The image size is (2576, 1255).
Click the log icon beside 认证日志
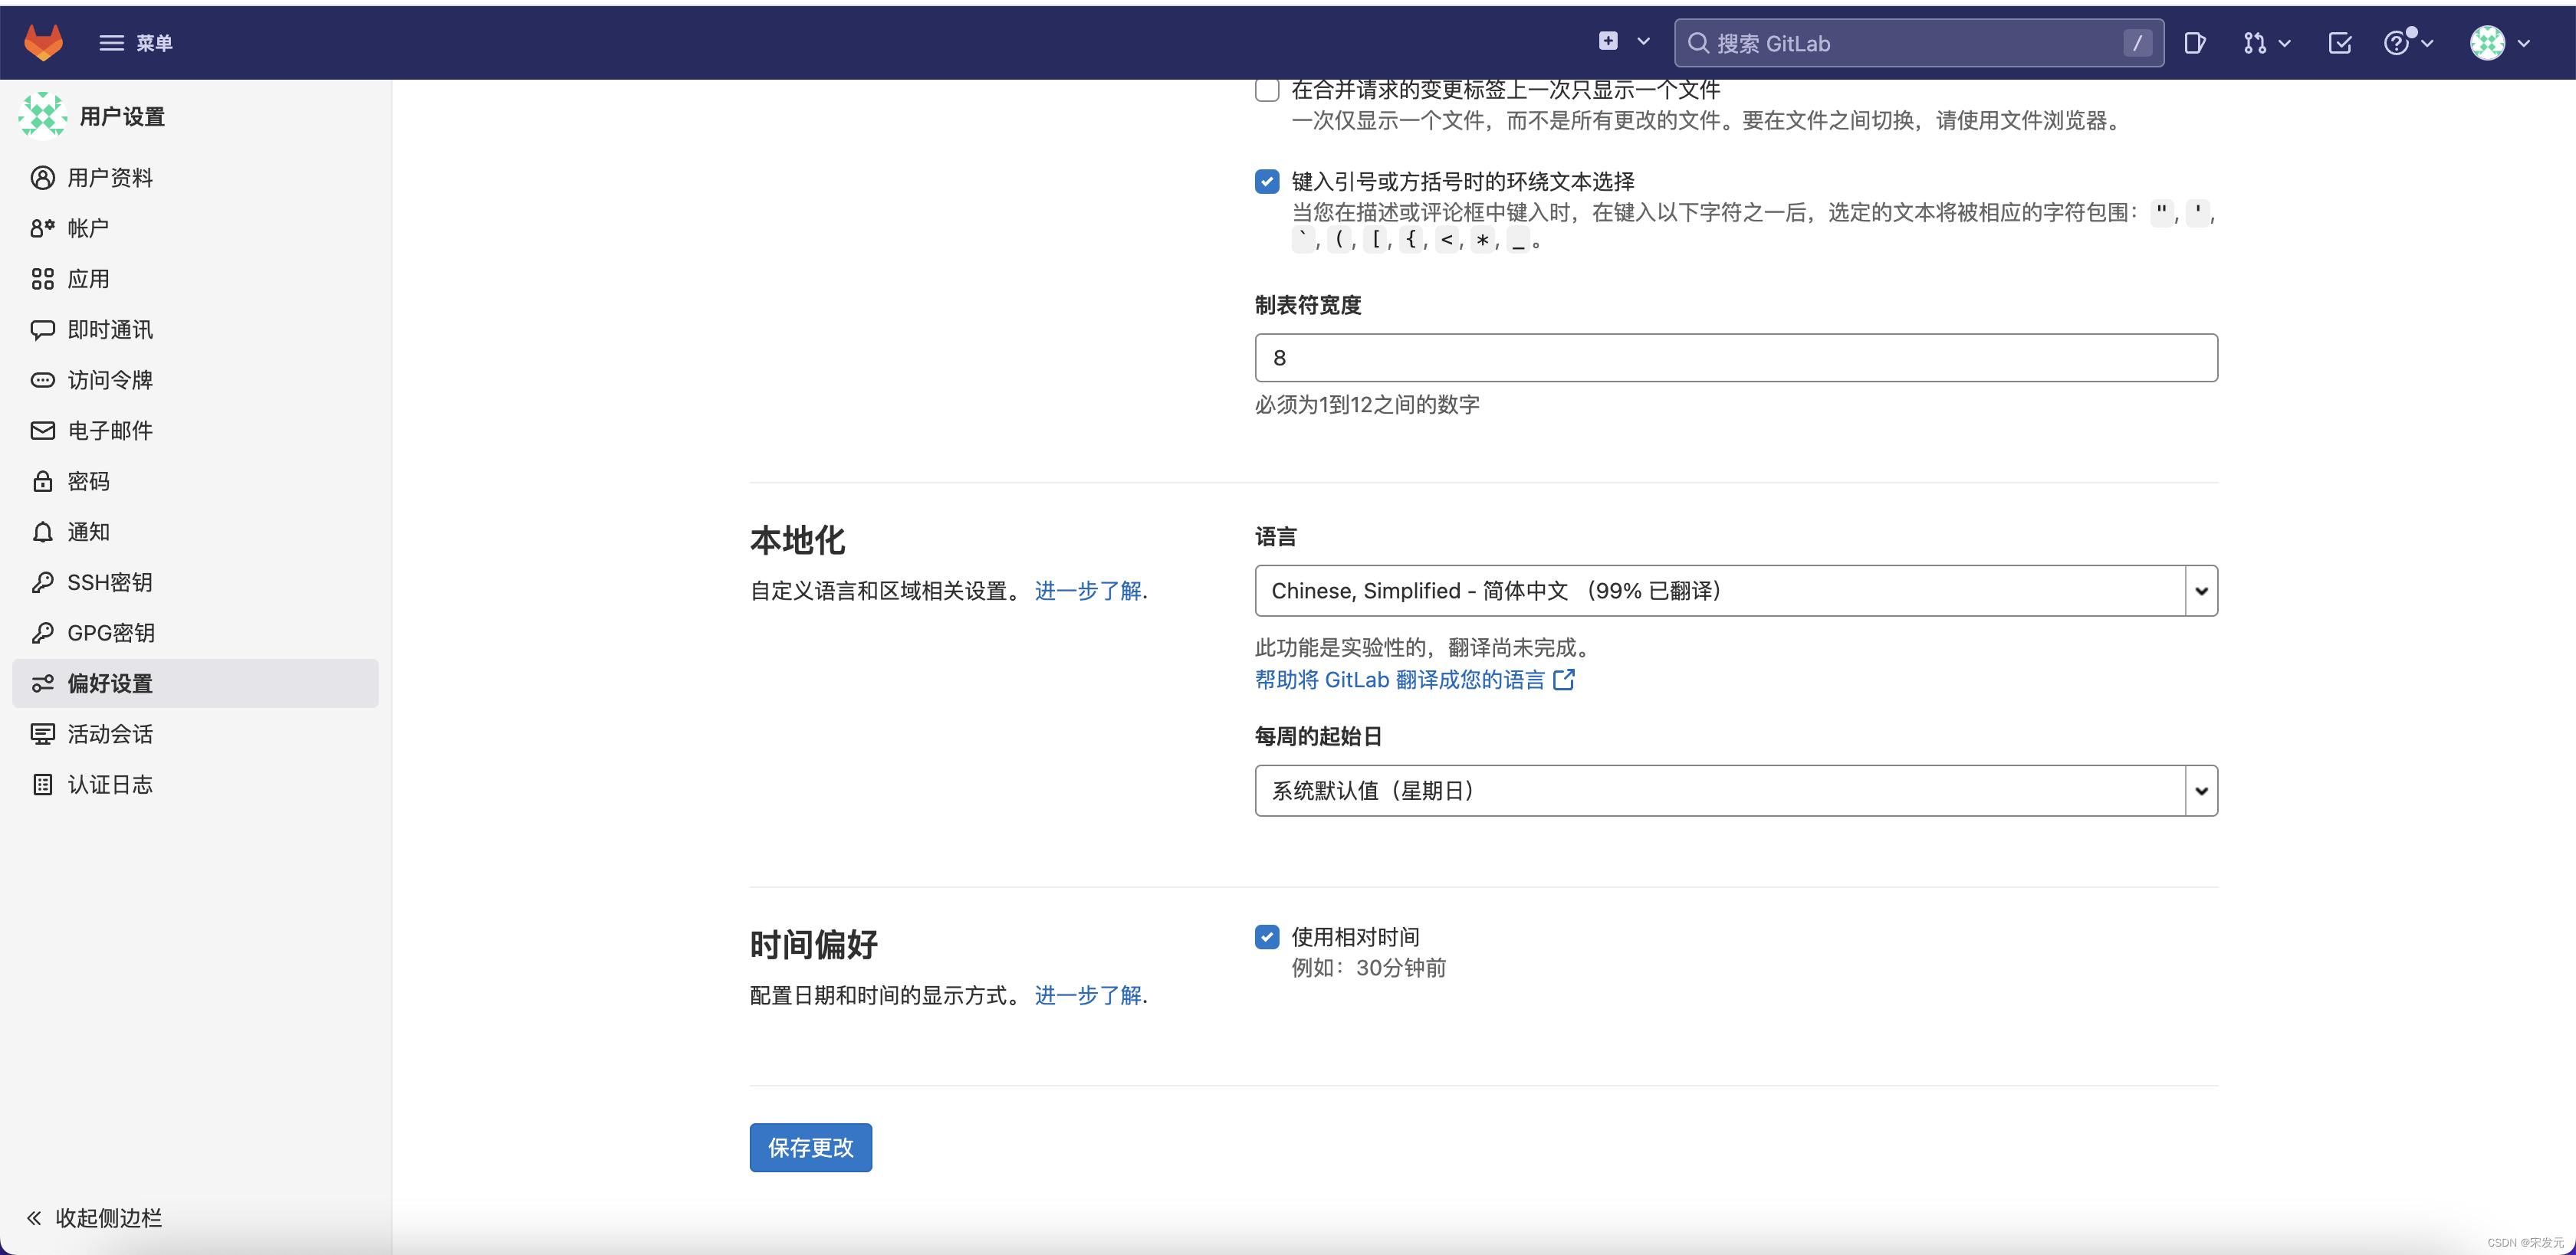[42, 785]
